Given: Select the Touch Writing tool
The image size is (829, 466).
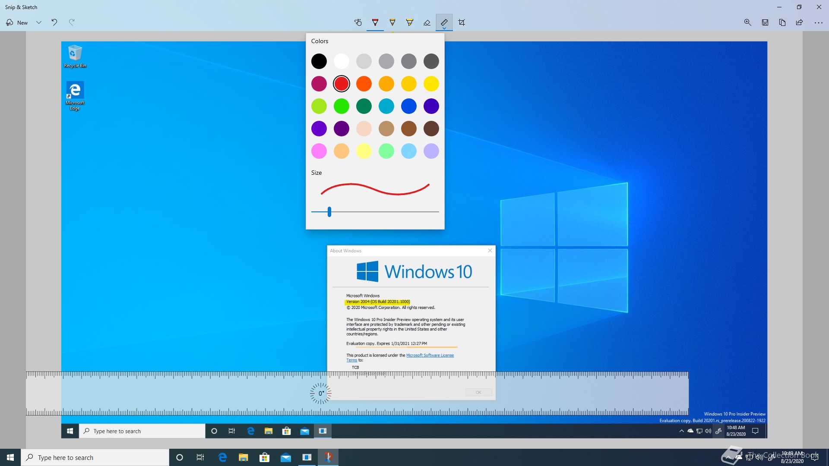Looking at the screenshot, I should tap(358, 22).
